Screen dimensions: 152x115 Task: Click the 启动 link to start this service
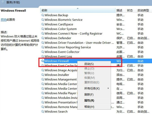click(x=4, y=20)
